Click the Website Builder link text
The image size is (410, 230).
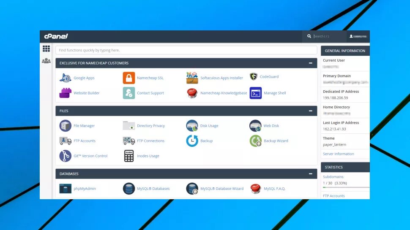pyautogui.click(x=87, y=93)
